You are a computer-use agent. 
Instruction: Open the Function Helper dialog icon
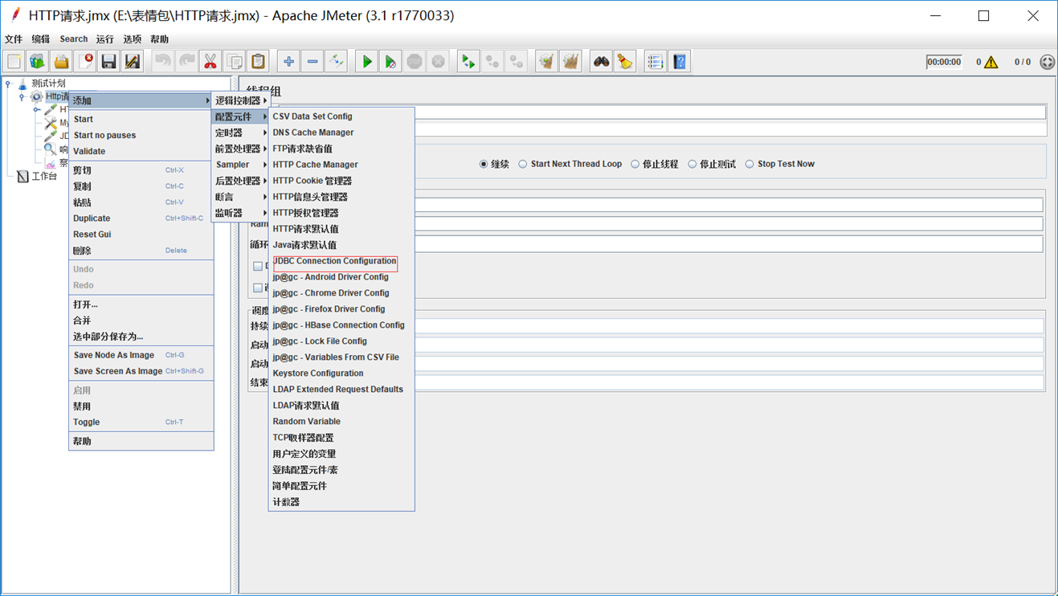(x=656, y=62)
